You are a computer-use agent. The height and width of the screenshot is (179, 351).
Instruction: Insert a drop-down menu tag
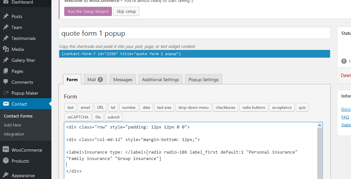[x=193, y=108]
